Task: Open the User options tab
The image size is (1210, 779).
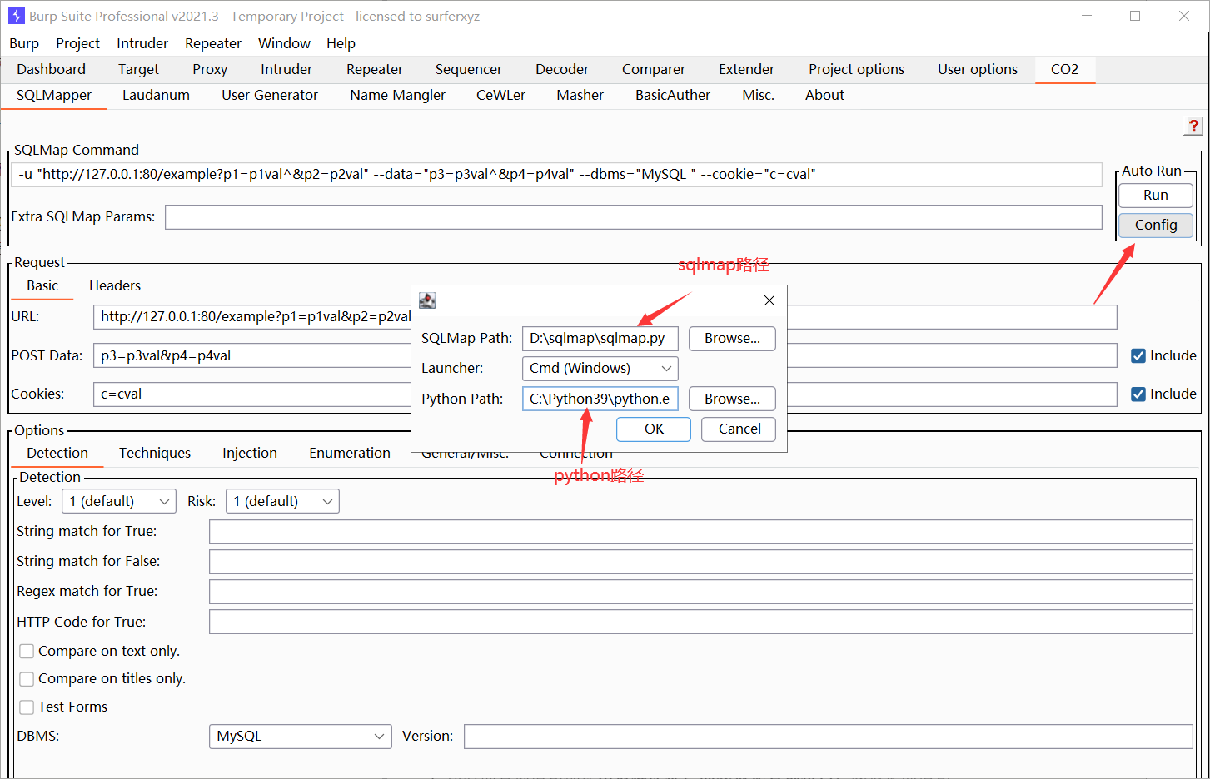Action: tap(978, 69)
